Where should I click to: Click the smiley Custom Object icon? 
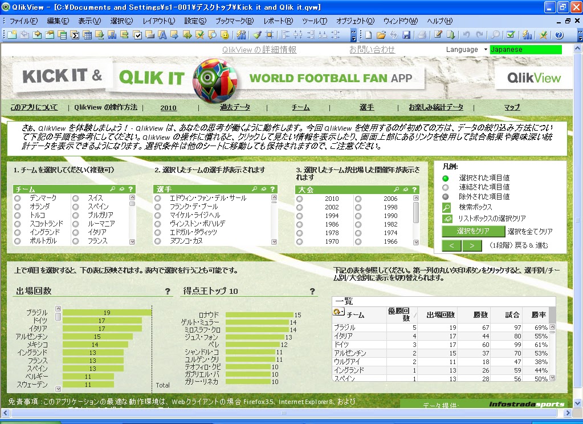[225, 35]
